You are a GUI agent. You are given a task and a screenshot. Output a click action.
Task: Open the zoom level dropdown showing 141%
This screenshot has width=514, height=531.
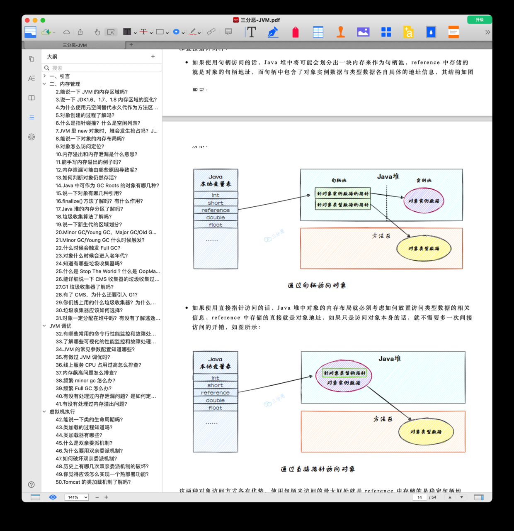tap(77, 497)
